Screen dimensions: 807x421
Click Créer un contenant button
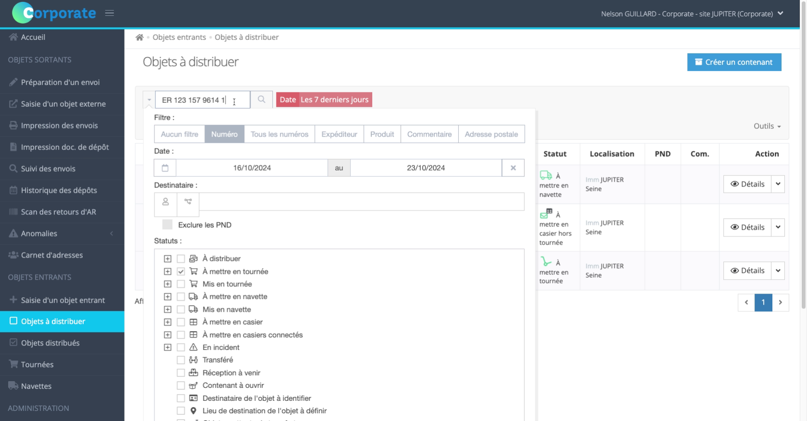[x=734, y=62]
